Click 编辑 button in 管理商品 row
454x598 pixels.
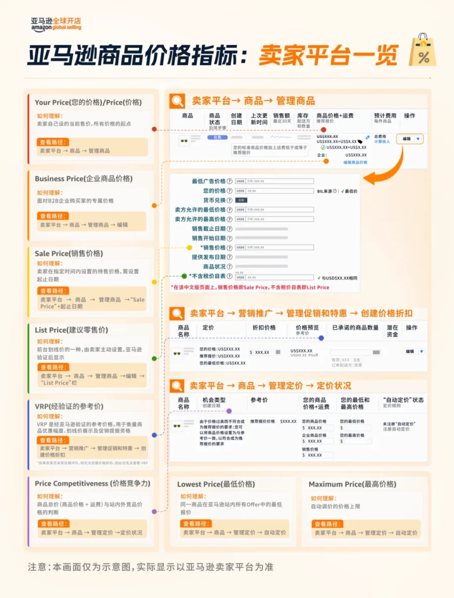pos(407,139)
